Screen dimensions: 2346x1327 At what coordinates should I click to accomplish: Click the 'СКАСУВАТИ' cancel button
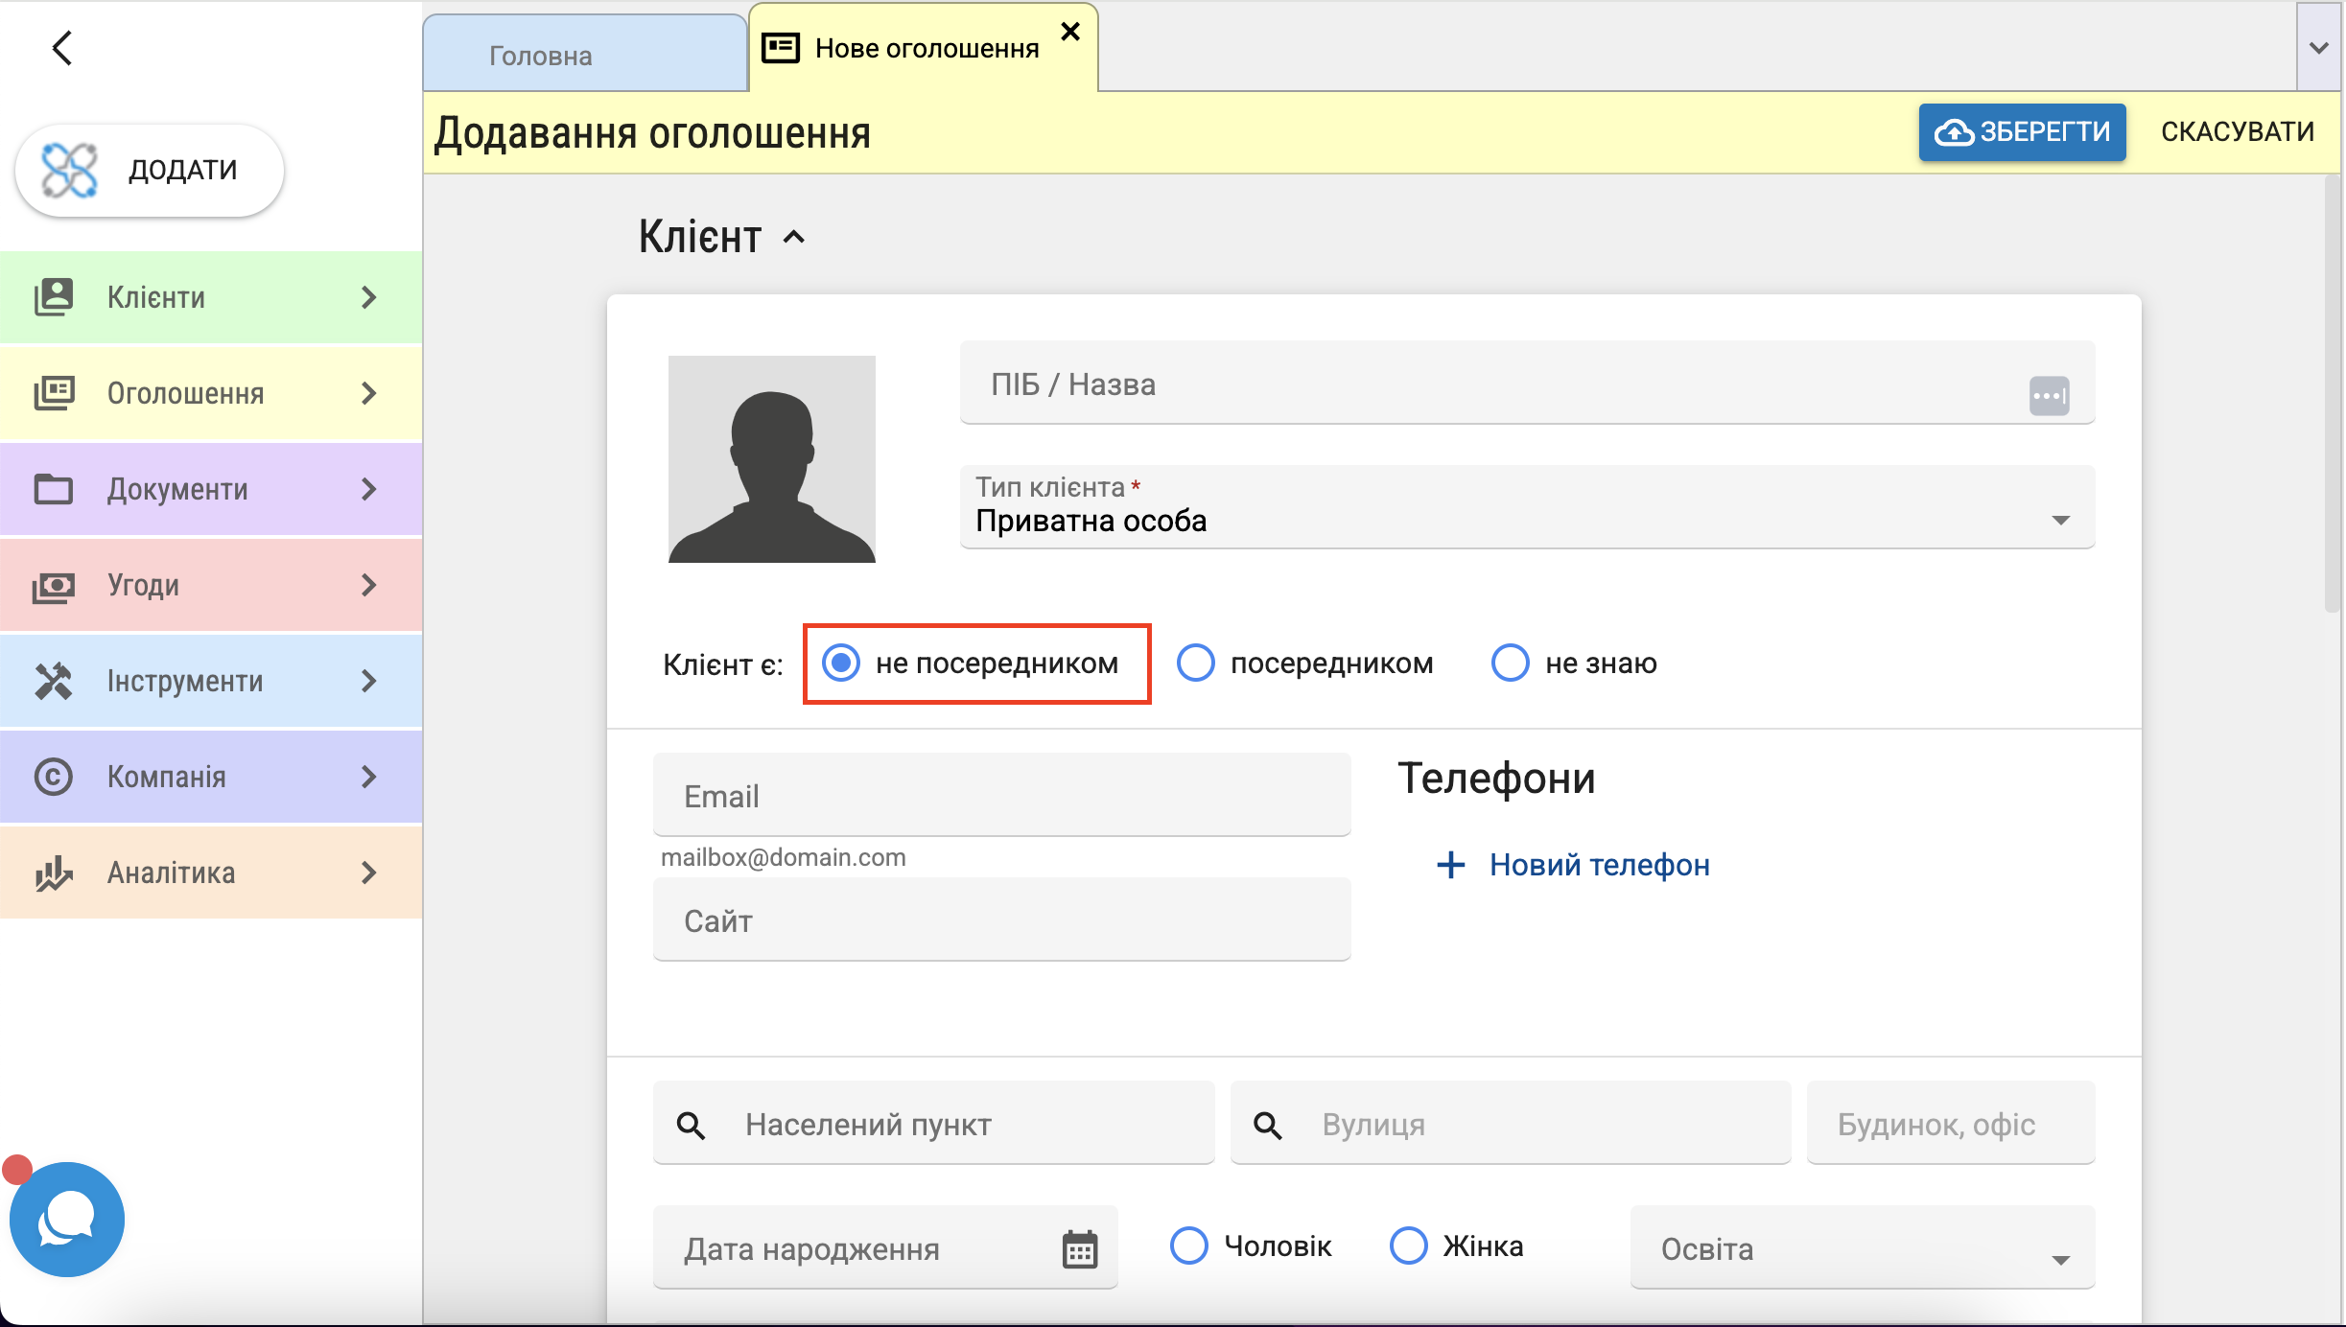click(2237, 131)
